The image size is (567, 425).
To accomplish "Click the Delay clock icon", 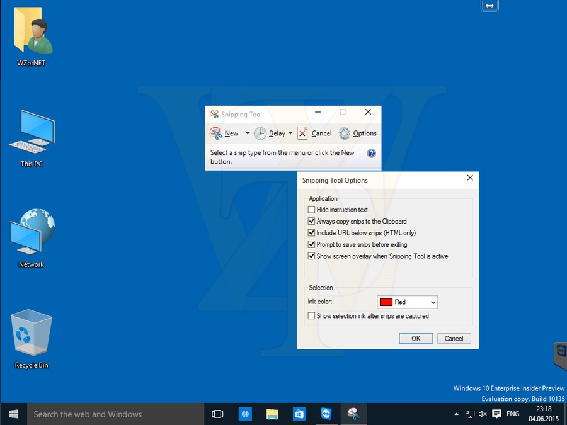I will click(260, 133).
